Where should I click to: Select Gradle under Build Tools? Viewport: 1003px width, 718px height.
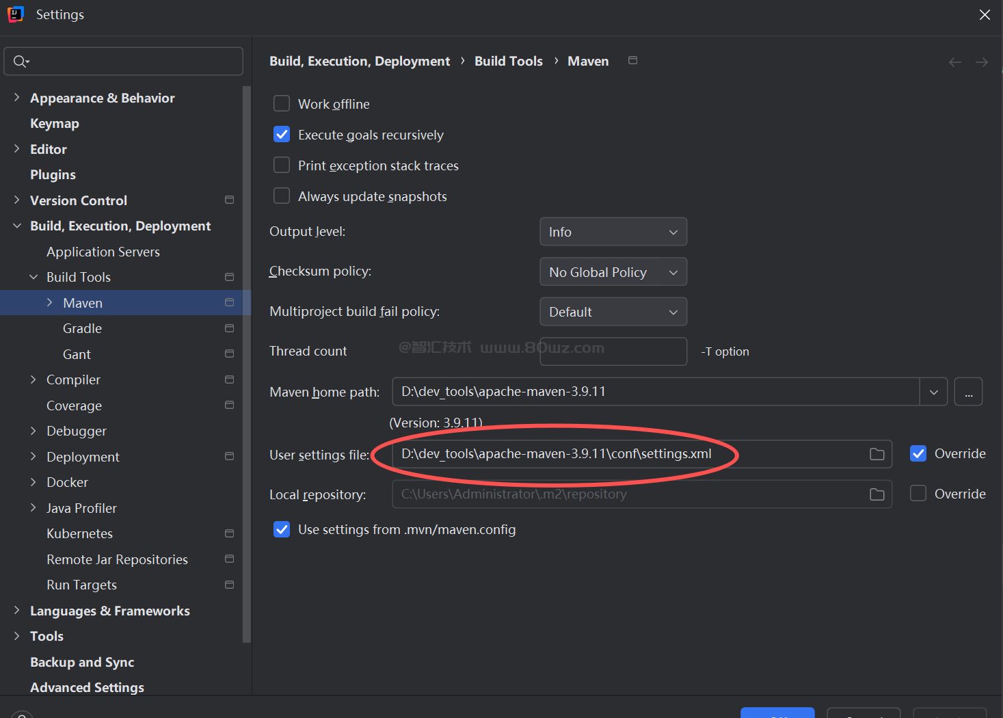pyautogui.click(x=82, y=328)
